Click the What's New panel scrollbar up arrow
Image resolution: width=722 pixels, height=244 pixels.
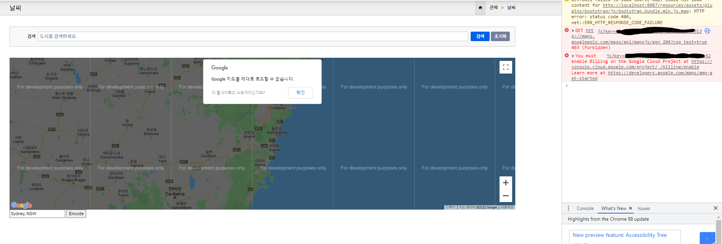click(x=718, y=217)
